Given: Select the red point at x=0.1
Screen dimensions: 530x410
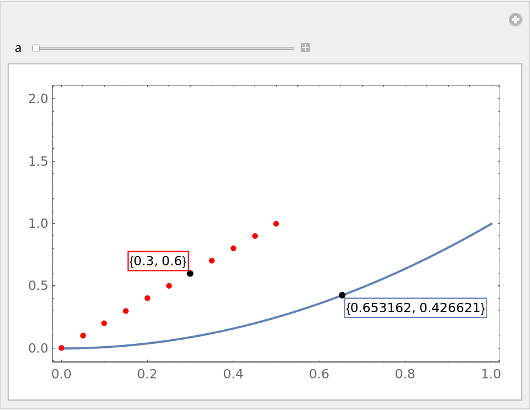Looking at the screenshot, I should (104, 323).
